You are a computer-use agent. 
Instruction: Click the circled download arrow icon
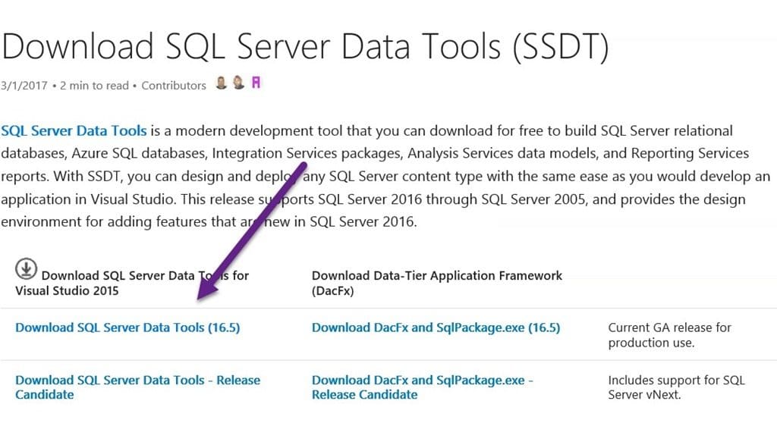pyautogui.click(x=26, y=269)
